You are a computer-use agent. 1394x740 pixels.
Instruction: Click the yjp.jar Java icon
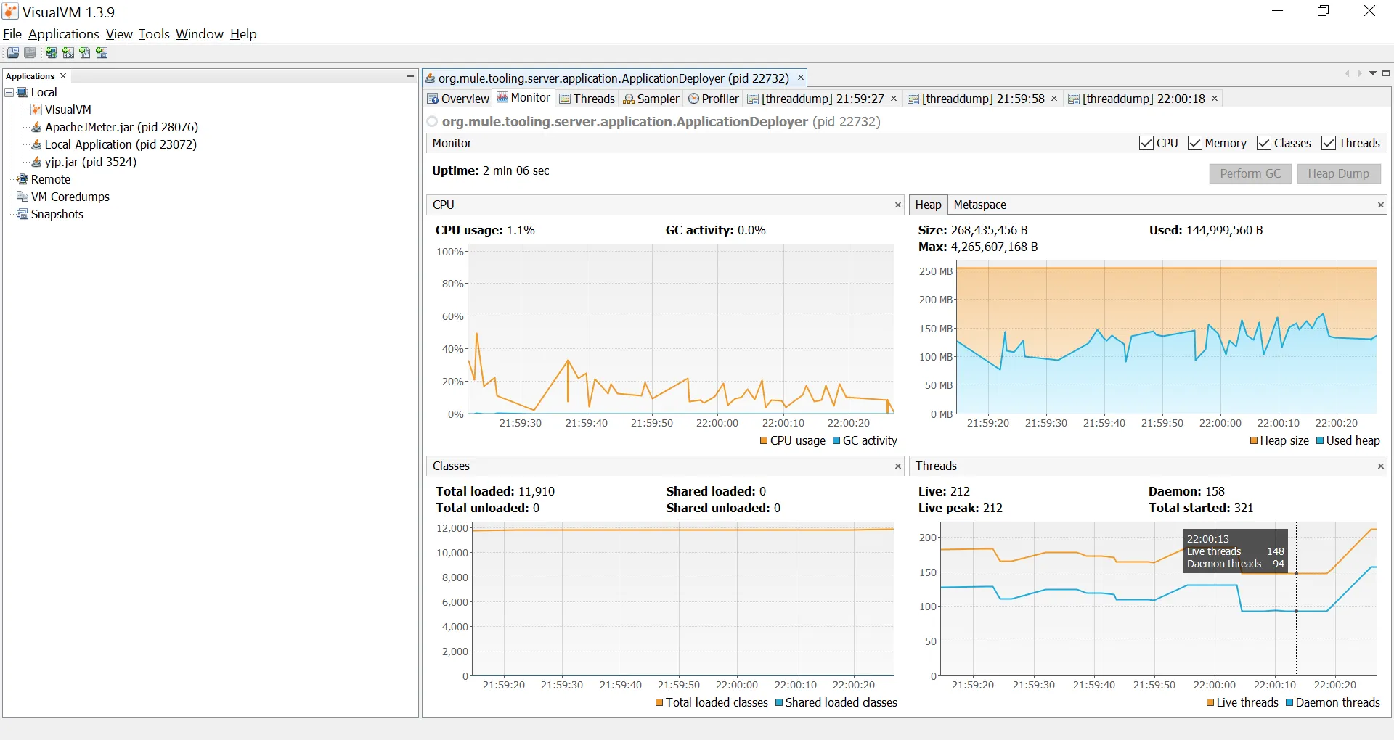pyautogui.click(x=36, y=162)
